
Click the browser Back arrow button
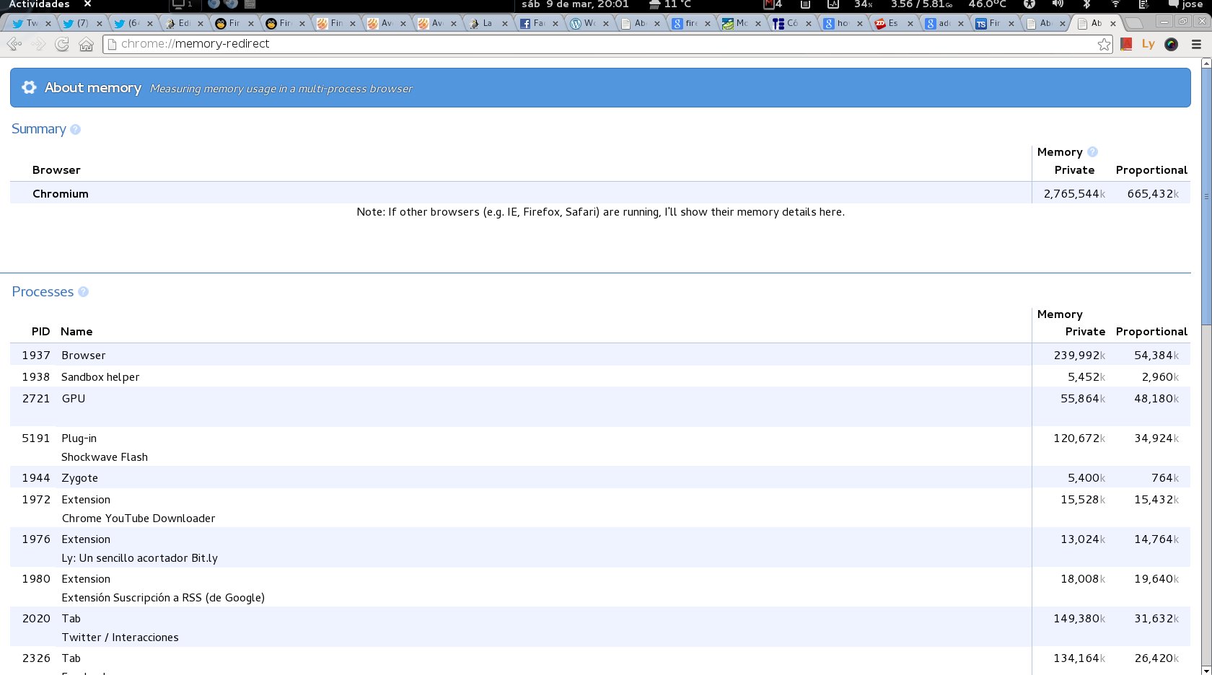[14, 44]
